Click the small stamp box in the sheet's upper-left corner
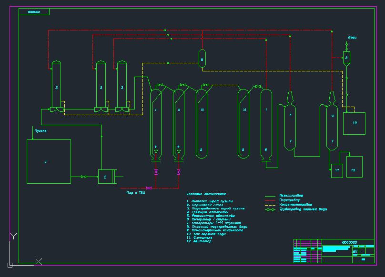385x277 pixels. pyautogui.click(x=34, y=12)
